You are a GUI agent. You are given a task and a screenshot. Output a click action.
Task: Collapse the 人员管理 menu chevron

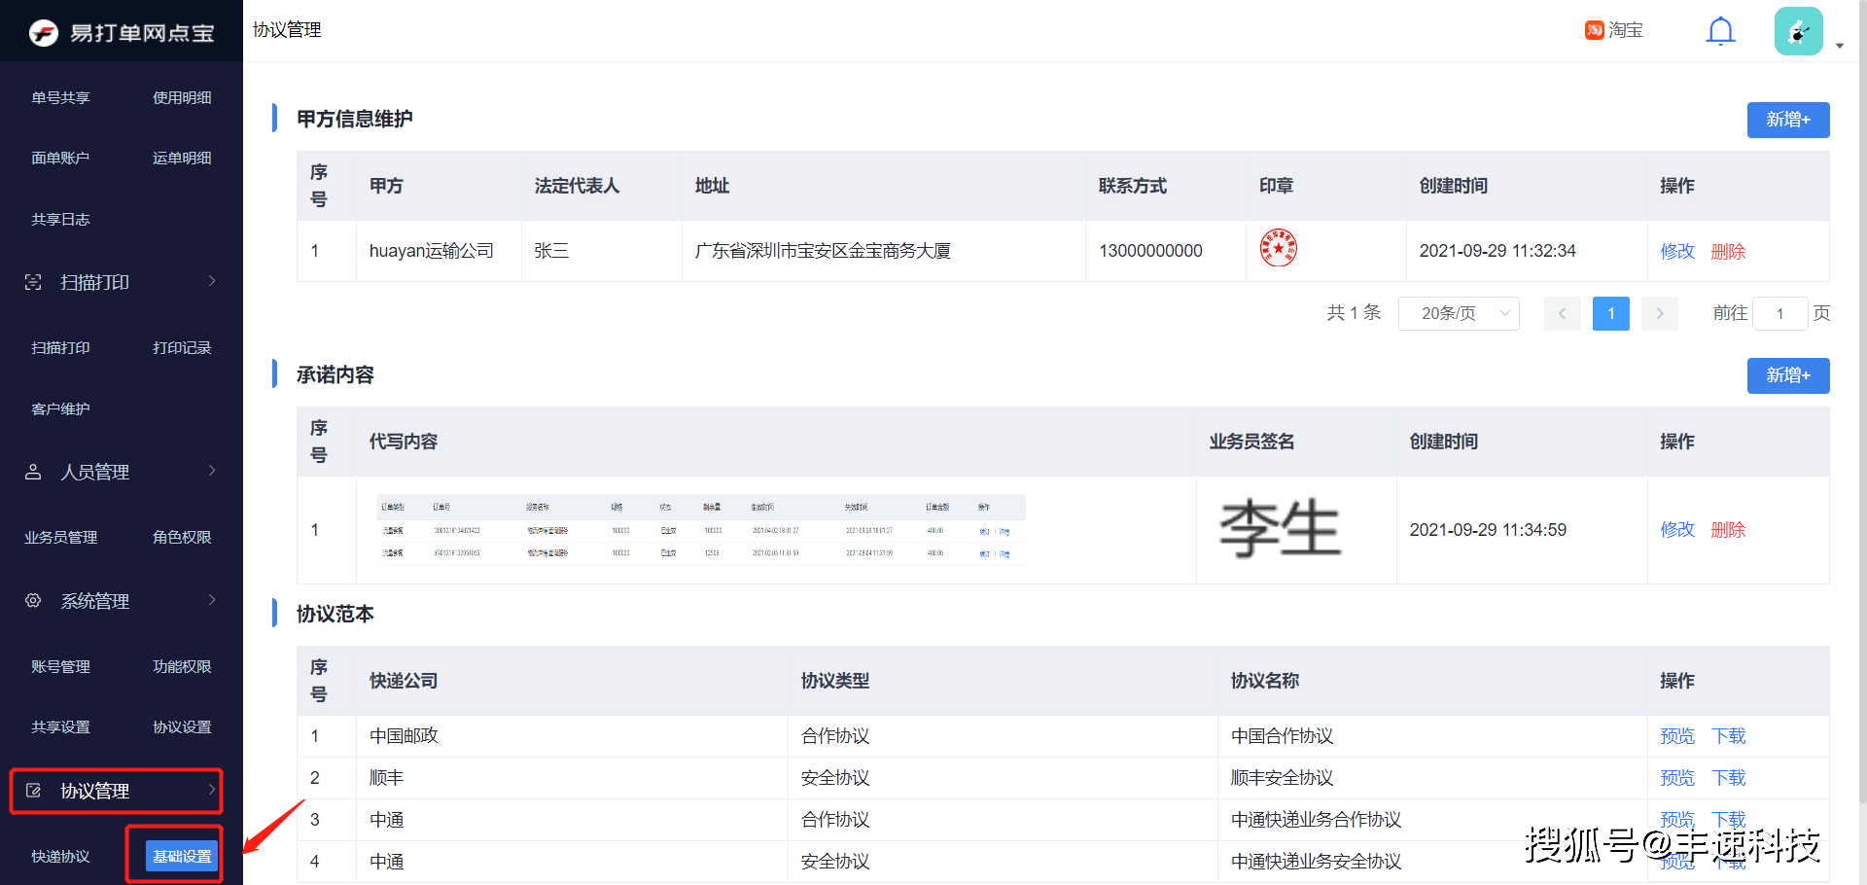pos(212,471)
